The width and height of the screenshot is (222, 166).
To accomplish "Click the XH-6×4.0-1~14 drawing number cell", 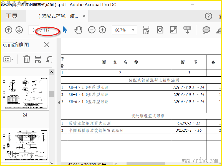I will coord(189,102).
